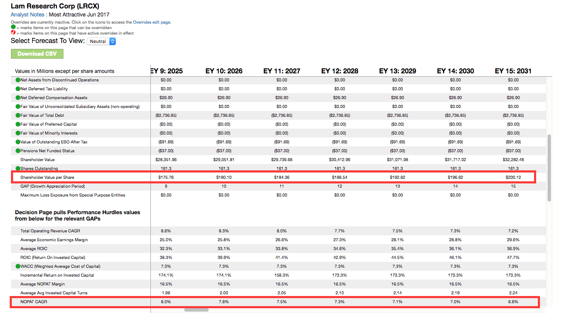The image size is (567, 323).
Task: Click override icon for Pensions Net Funded Status
Action: (x=18, y=151)
